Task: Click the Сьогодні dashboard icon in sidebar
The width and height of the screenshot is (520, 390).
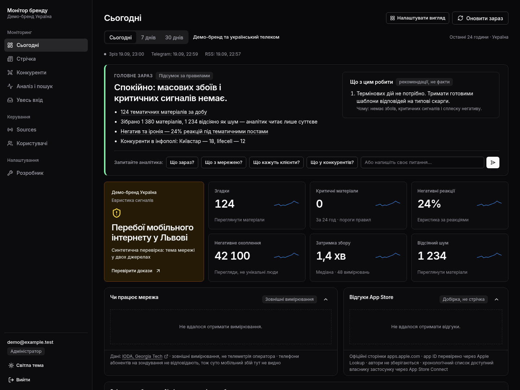Action: pyautogui.click(x=10, y=45)
